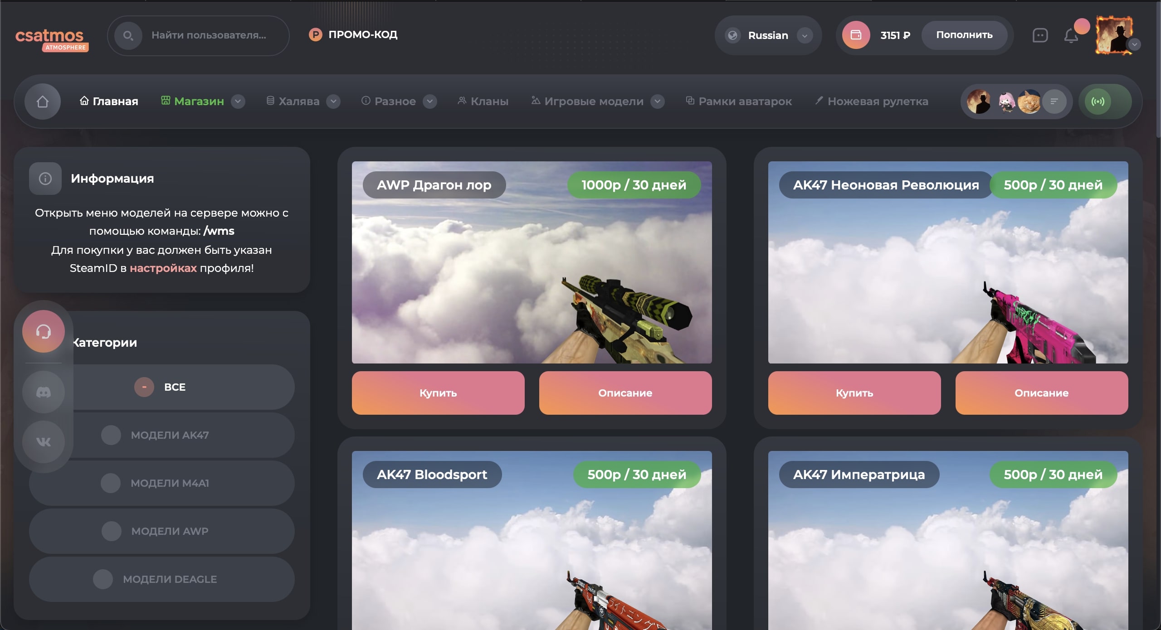Select the МОДЕЛИ DEAGLE category
Viewport: 1161px width, 630px height.
(x=162, y=579)
